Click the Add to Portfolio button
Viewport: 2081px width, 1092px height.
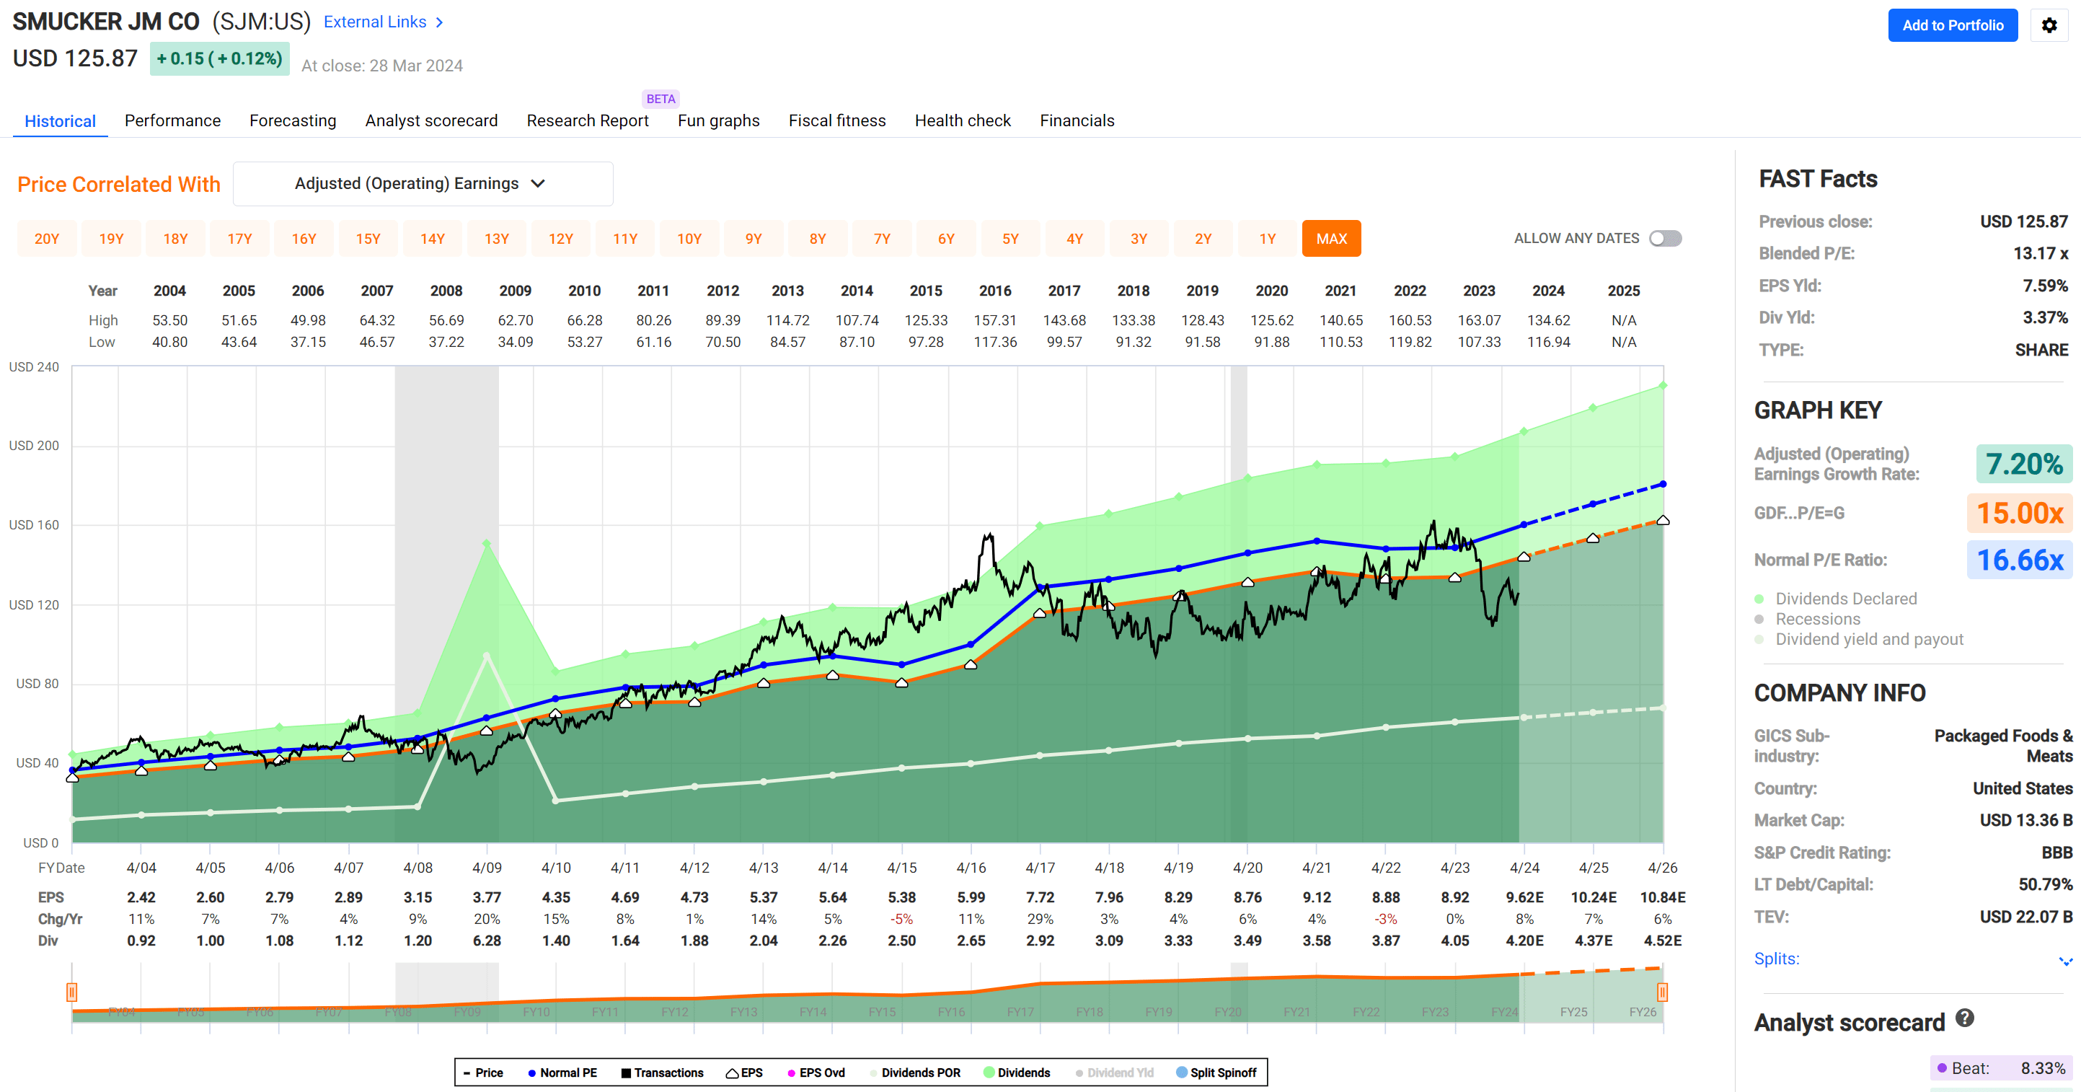(1953, 25)
